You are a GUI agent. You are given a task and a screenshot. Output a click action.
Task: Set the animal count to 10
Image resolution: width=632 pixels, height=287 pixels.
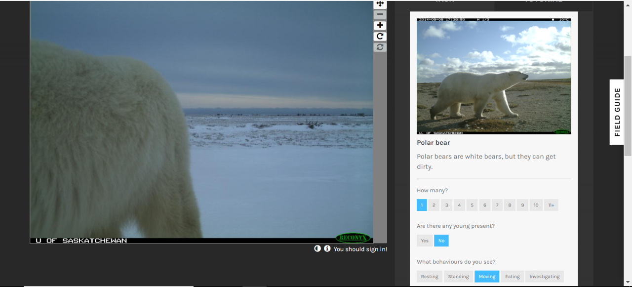[536, 205]
